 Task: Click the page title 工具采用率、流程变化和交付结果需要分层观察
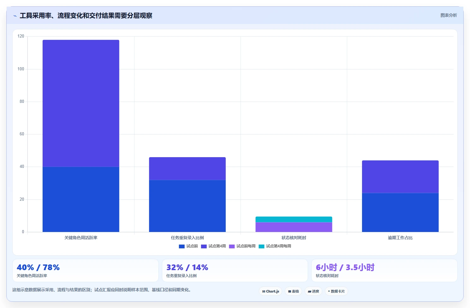tap(86, 15)
